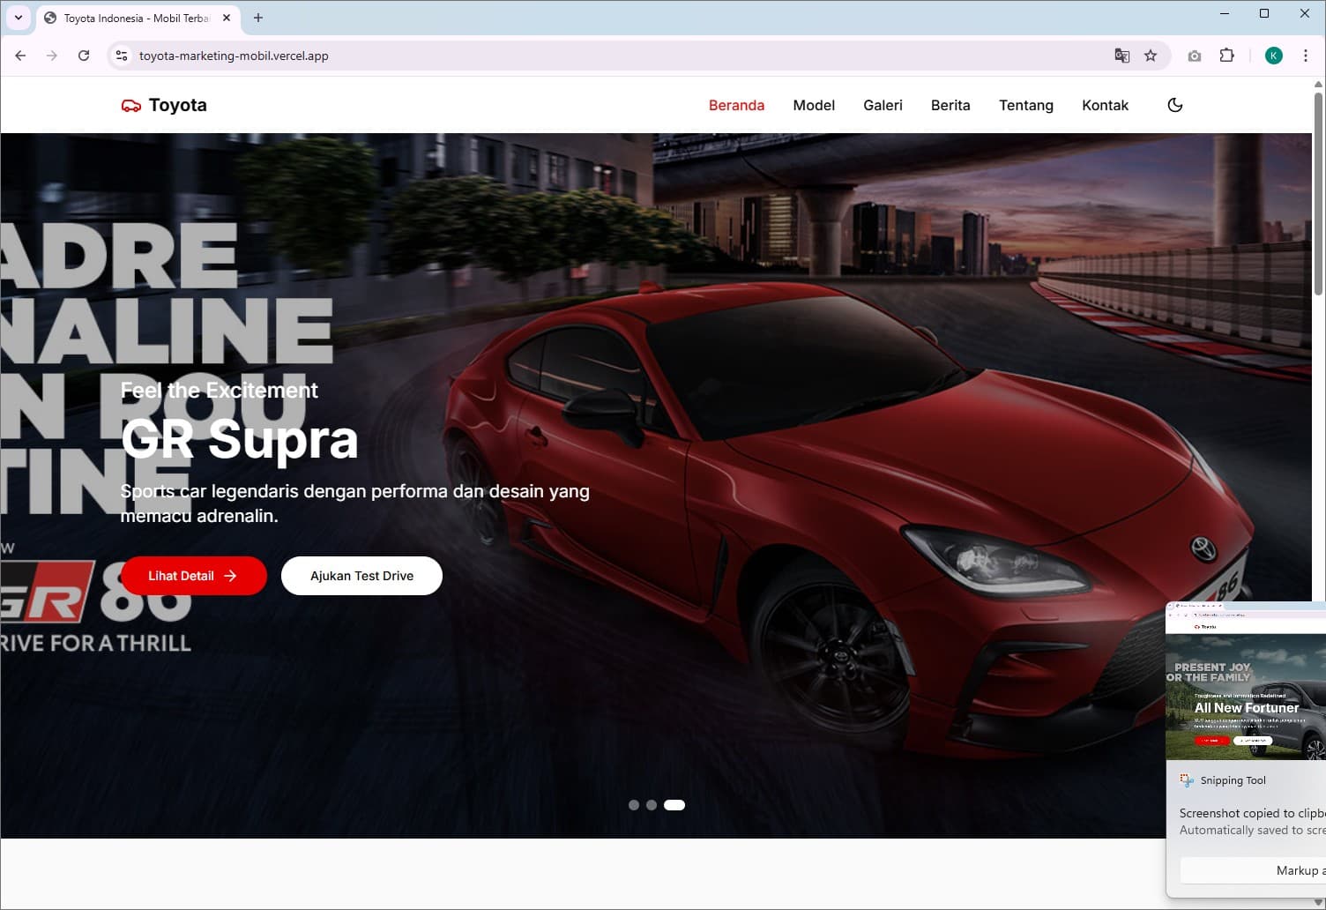Reload the page with the refresh icon
Screen dimensions: 1326x910
pos(84,56)
